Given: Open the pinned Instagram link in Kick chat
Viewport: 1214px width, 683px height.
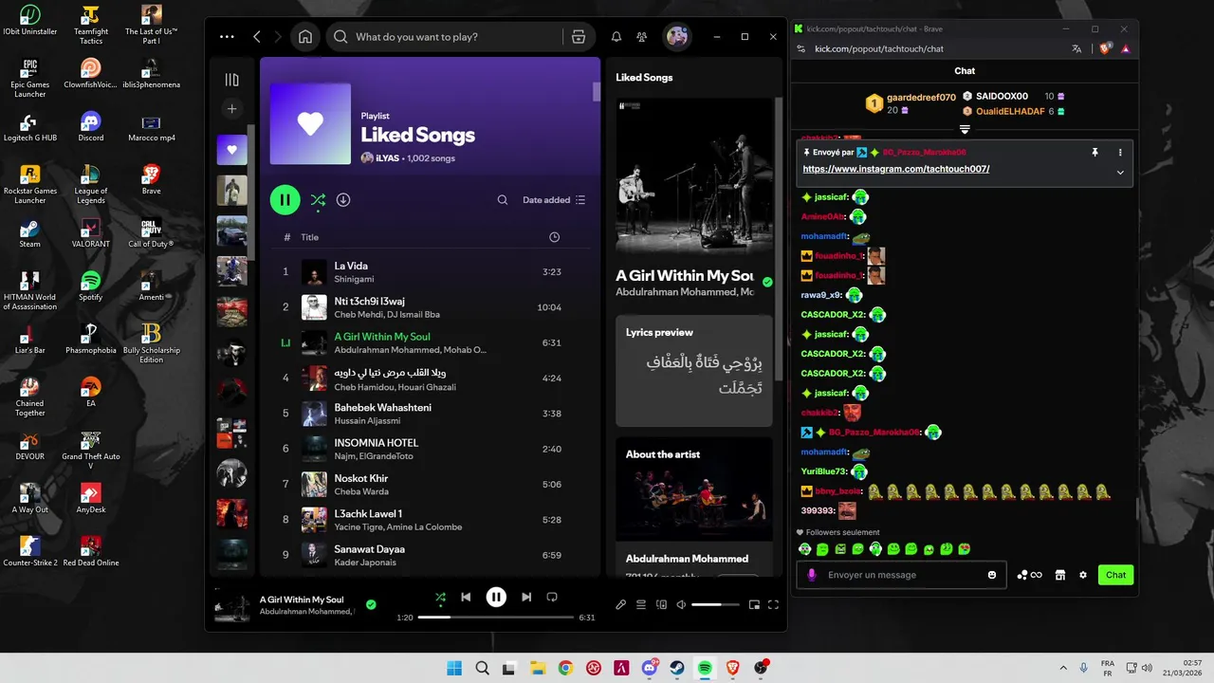Looking at the screenshot, I should (x=896, y=169).
